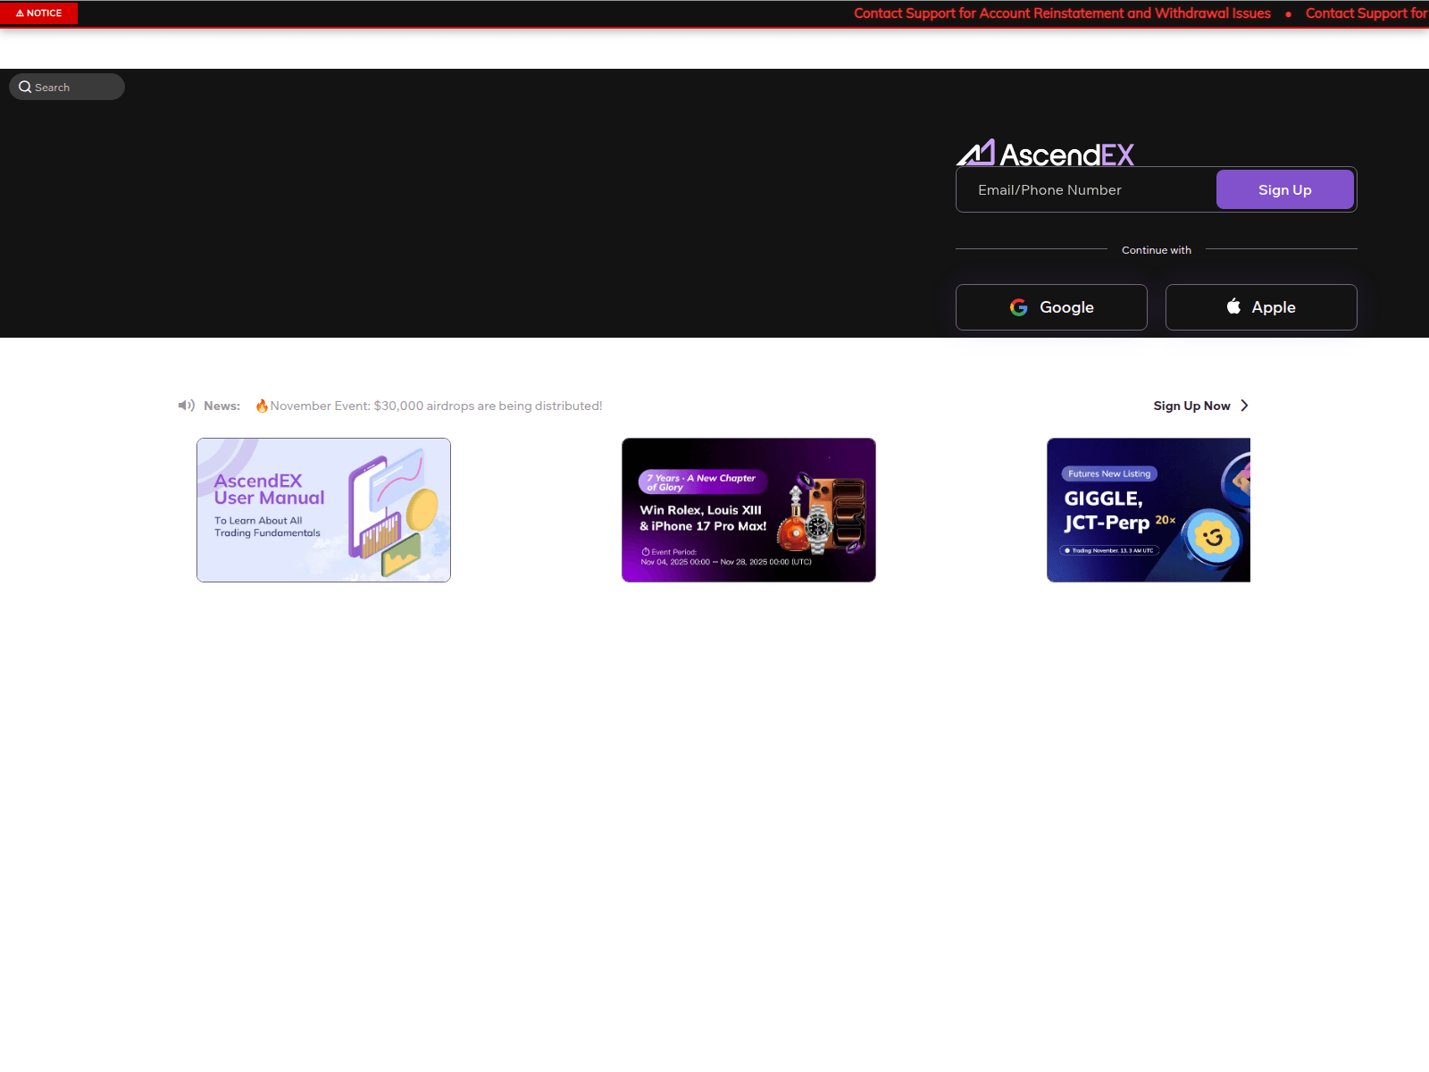
Task: Click the Search box
Action: (x=67, y=87)
